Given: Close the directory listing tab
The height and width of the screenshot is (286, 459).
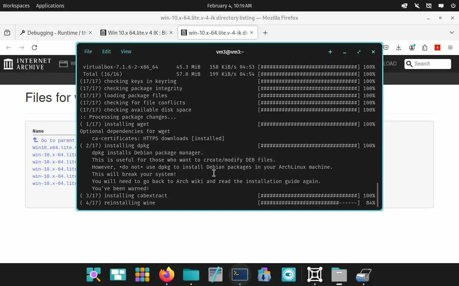Looking at the screenshot, I should 252,33.
